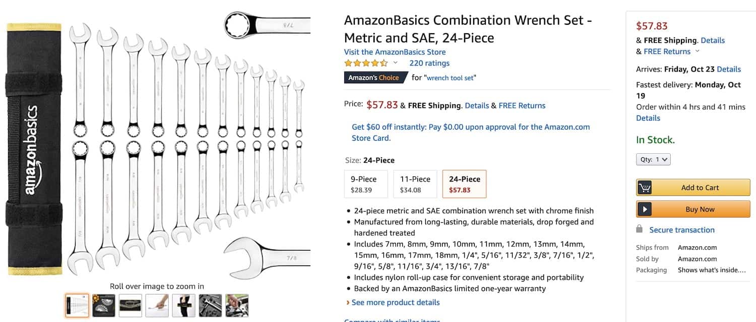The image size is (756, 322).
Task: Open the Qty quantity dropdown
Action: point(653,159)
